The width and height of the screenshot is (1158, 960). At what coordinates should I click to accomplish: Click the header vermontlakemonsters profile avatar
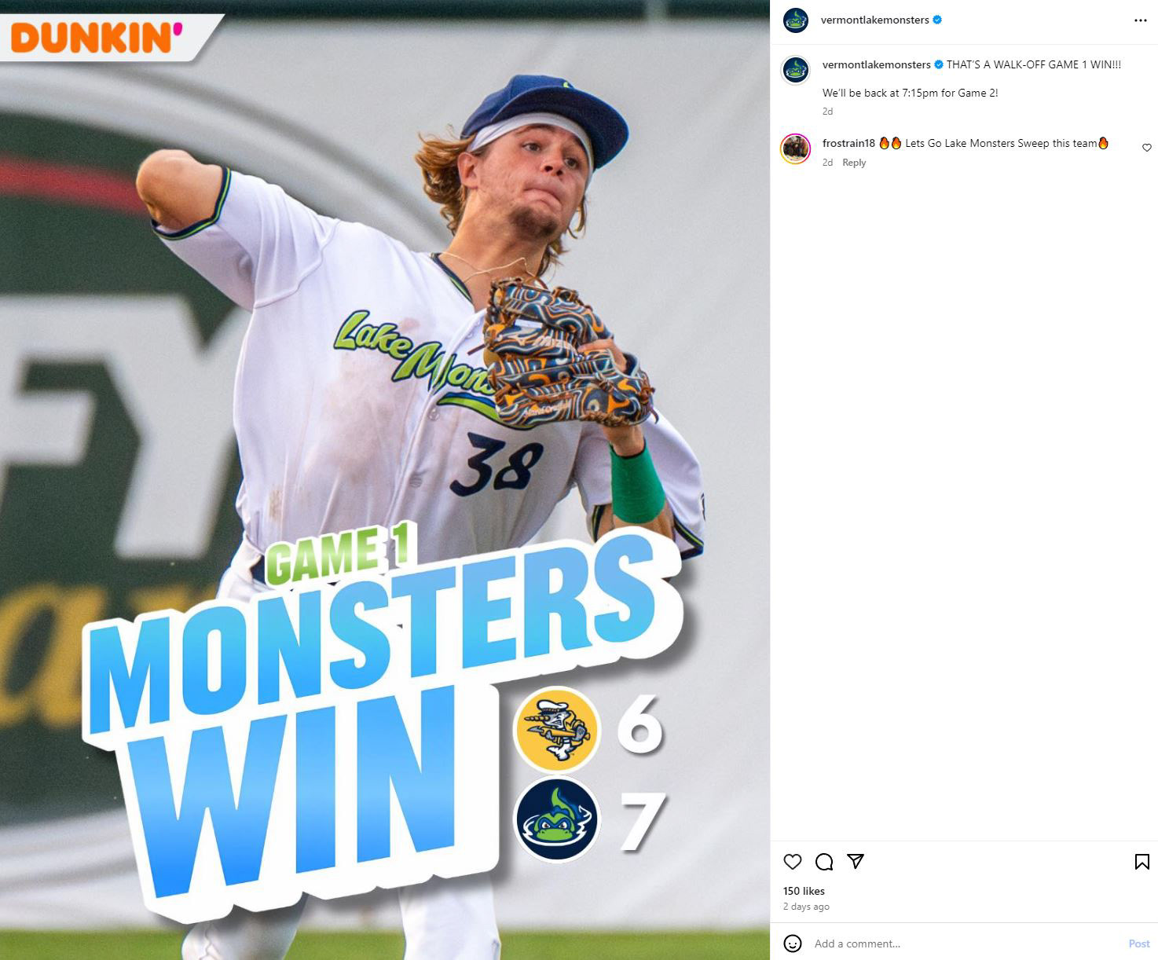click(796, 20)
